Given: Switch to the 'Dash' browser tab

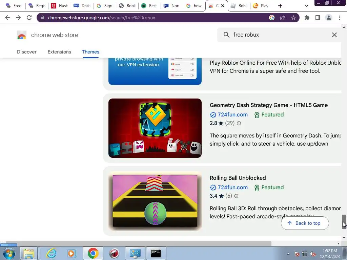Looking at the screenshot, I should [82, 6].
